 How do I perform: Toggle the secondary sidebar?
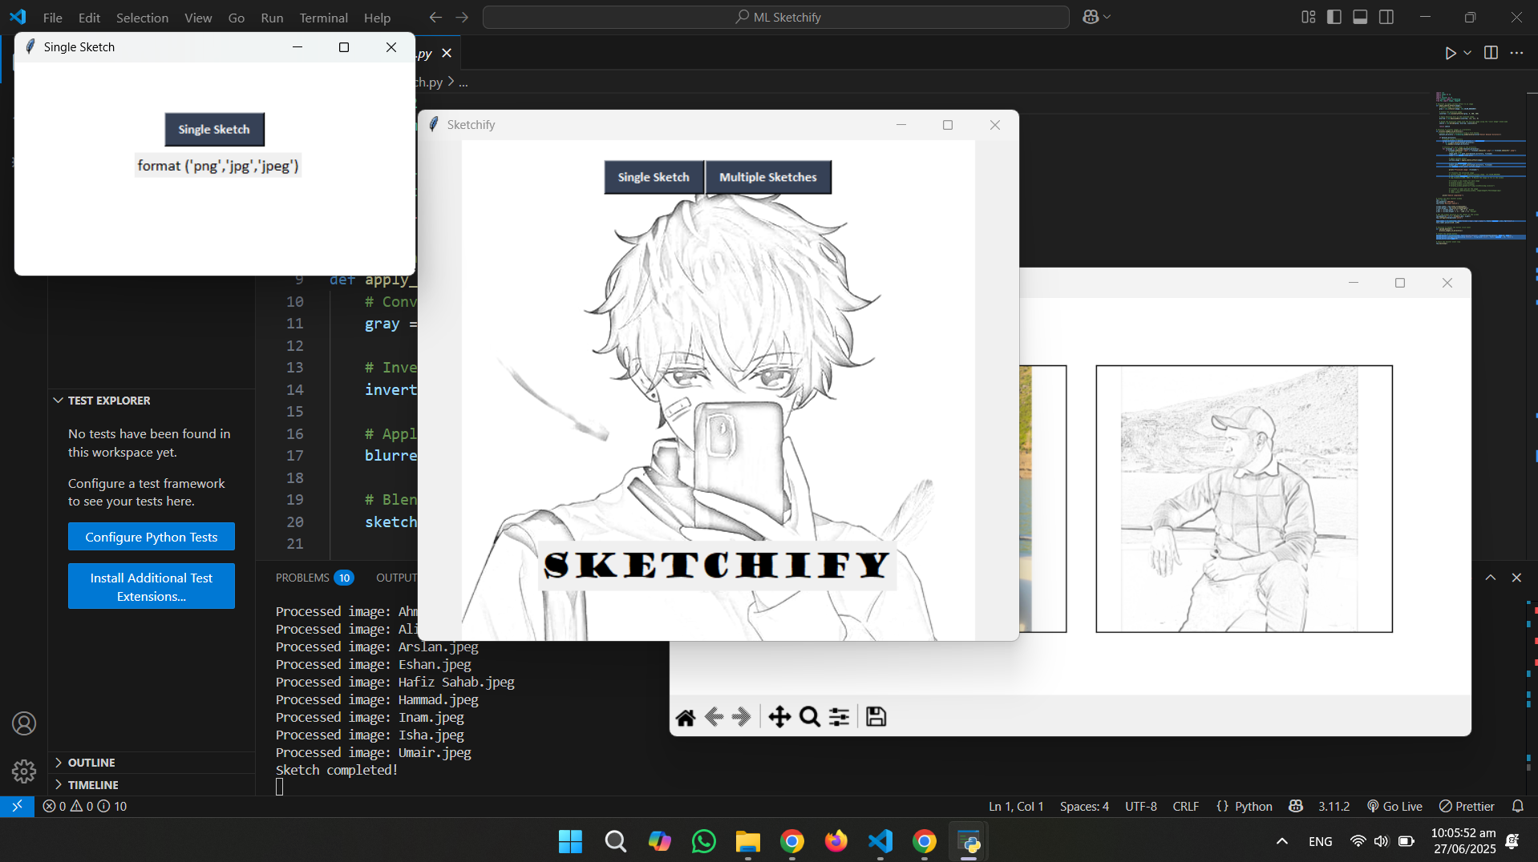[x=1386, y=16]
